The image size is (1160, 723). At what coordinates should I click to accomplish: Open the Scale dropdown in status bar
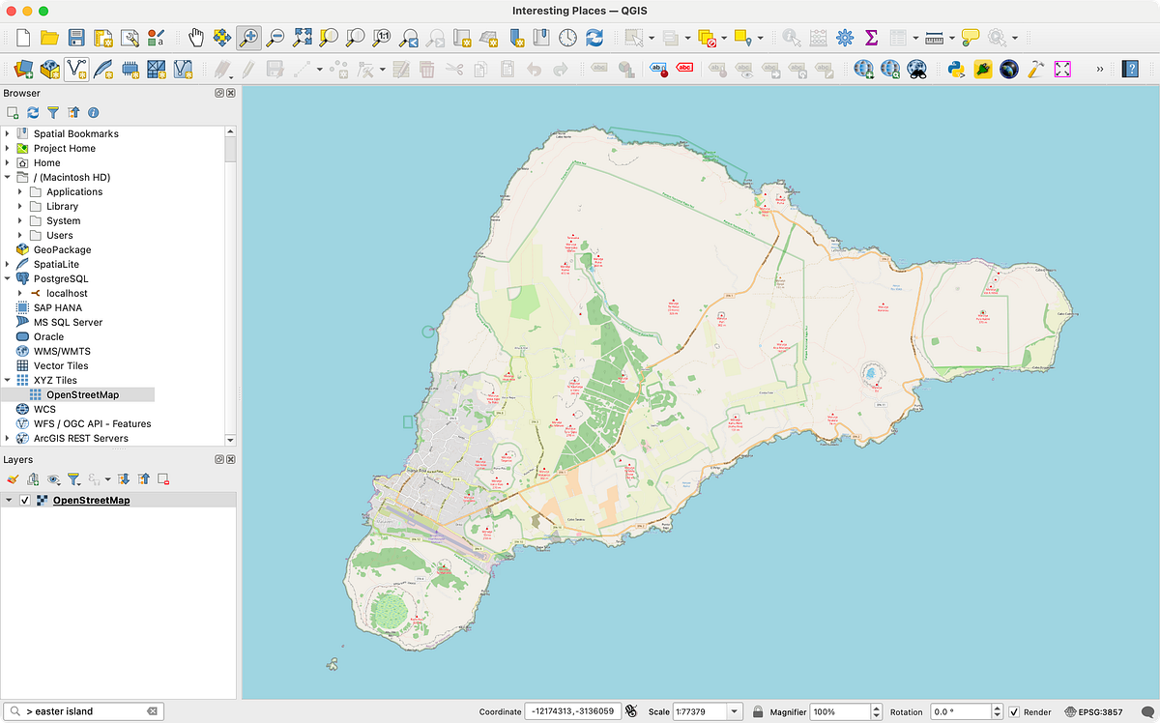733,711
